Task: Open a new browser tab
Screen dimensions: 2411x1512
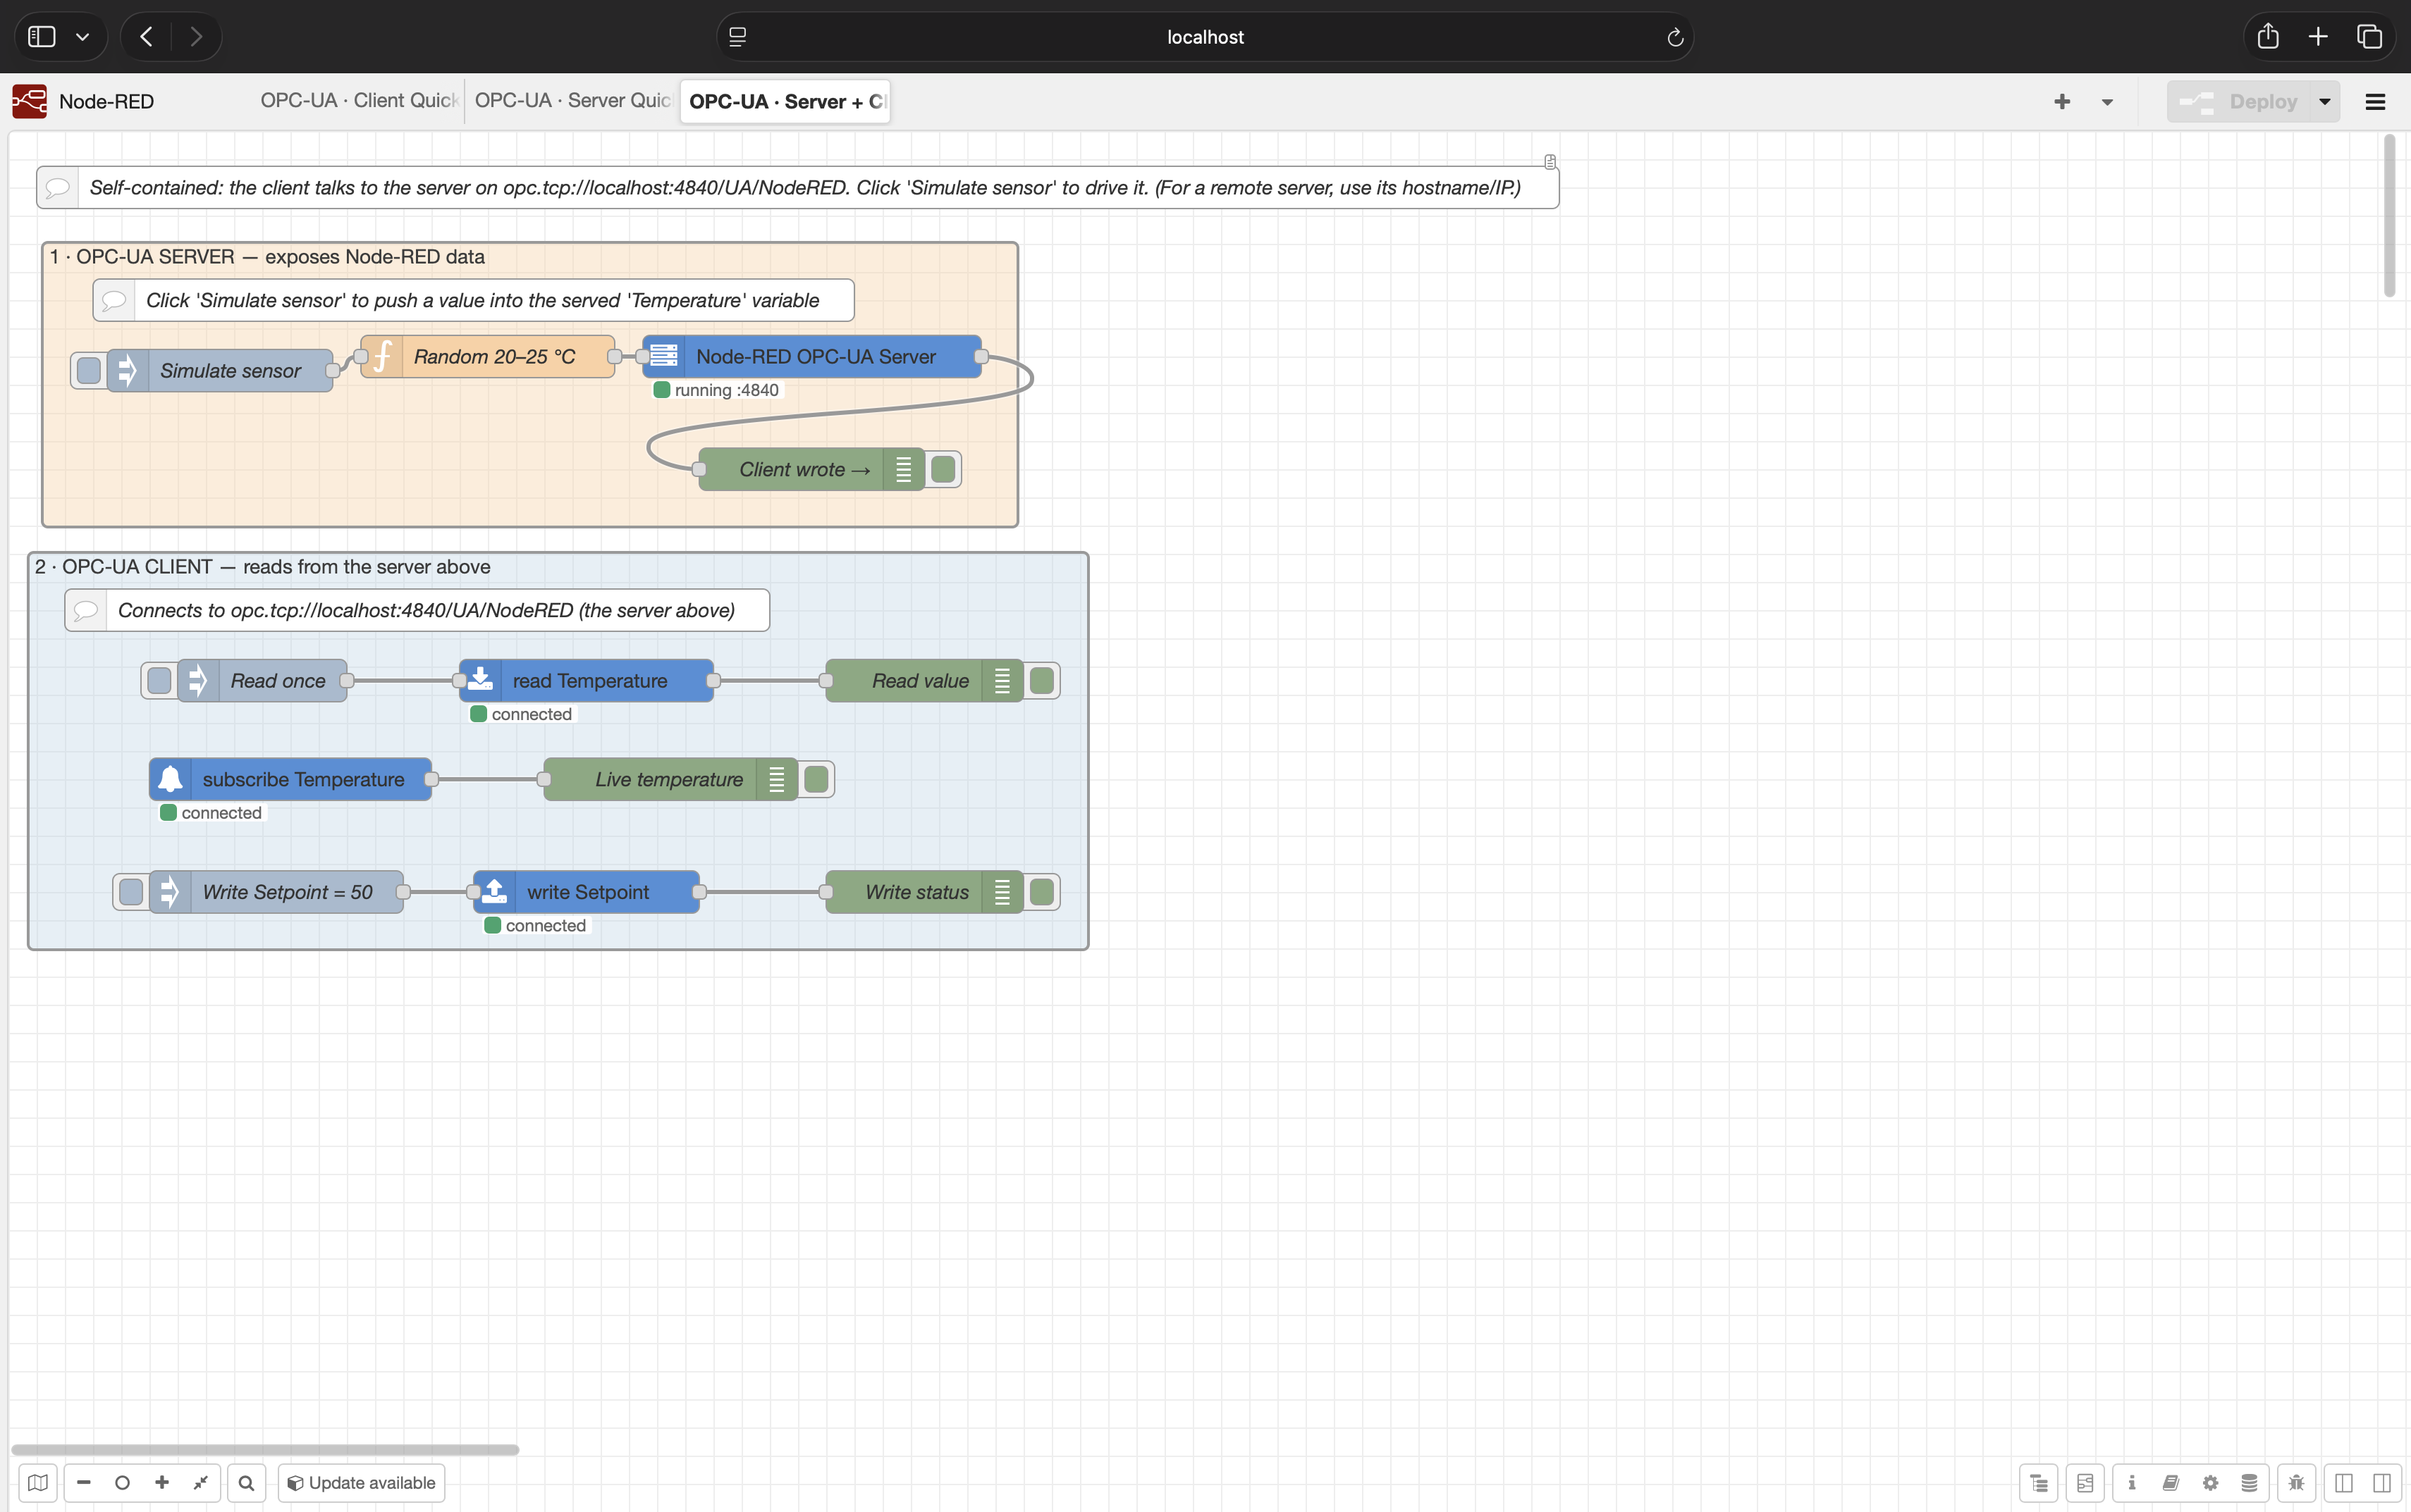Action: [x=2318, y=37]
